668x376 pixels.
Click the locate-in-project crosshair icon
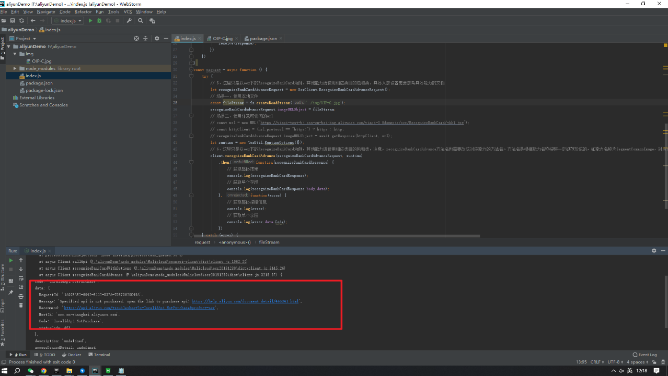[x=136, y=39]
